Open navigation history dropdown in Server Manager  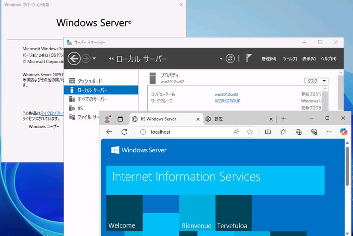point(94,59)
